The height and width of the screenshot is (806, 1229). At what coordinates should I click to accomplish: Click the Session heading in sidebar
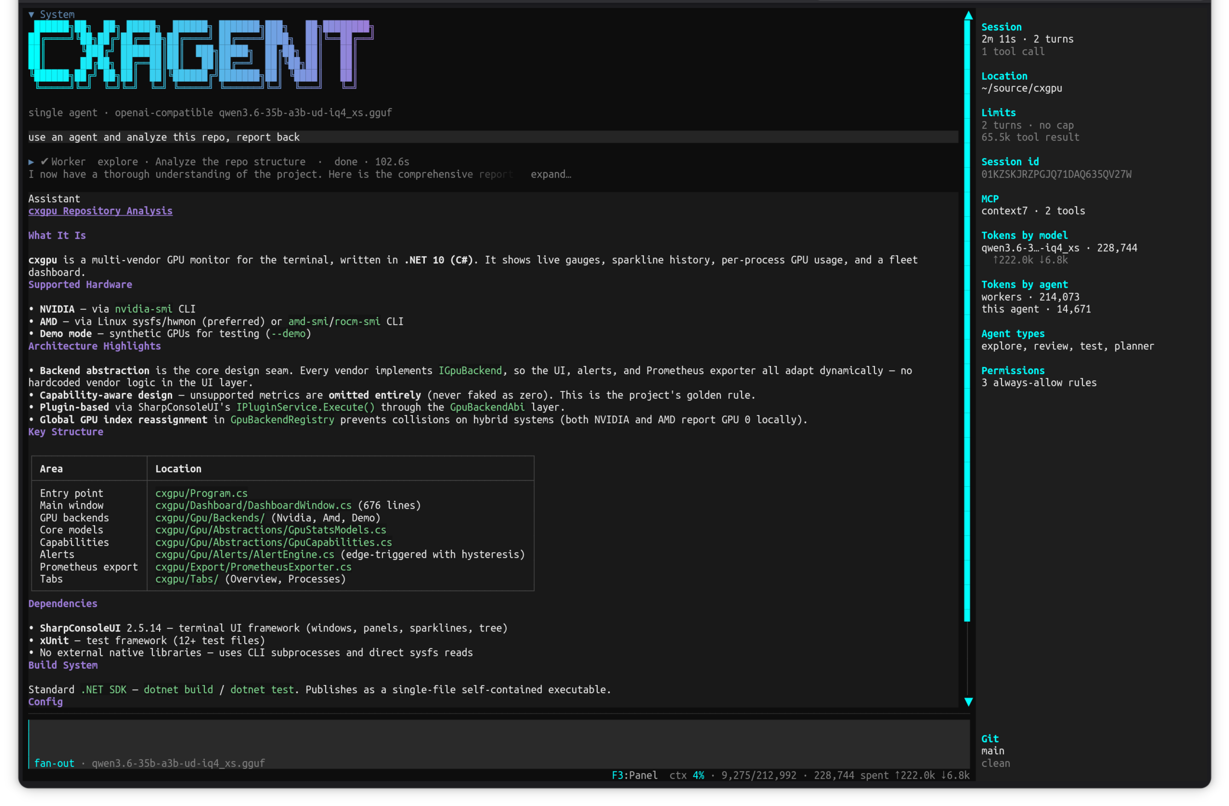[1001, 27]
